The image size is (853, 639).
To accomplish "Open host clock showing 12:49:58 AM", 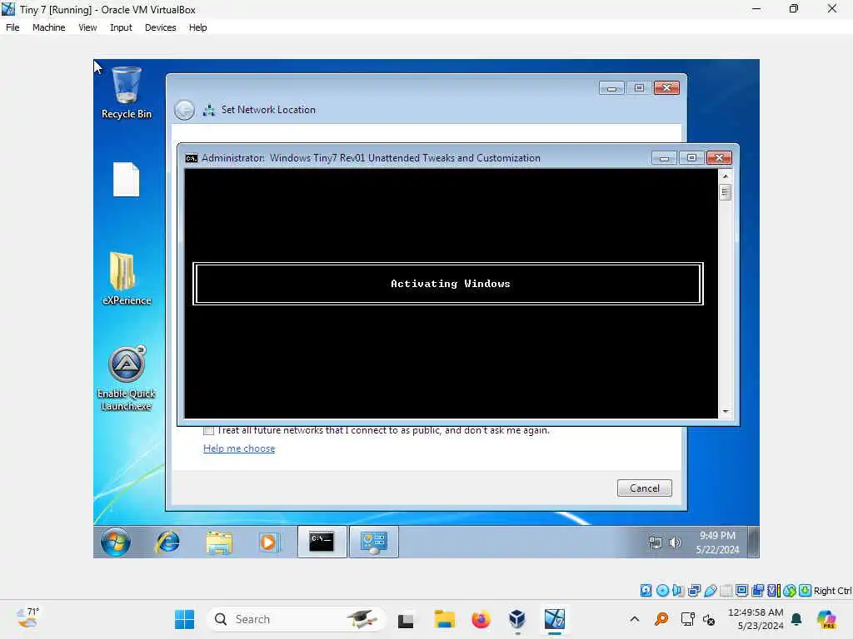I will point(756,619).
